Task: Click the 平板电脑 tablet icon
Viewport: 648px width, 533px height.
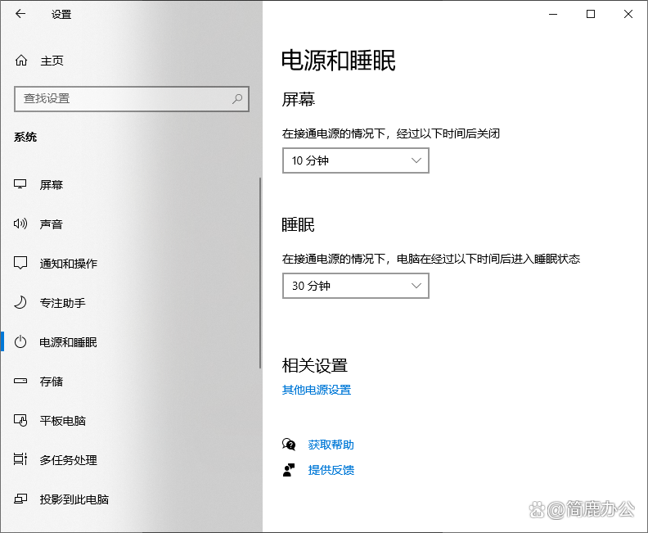Action: coord(21,421)
